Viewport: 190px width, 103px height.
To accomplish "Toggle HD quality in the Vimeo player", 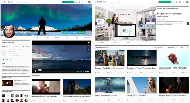I will 81,71.
